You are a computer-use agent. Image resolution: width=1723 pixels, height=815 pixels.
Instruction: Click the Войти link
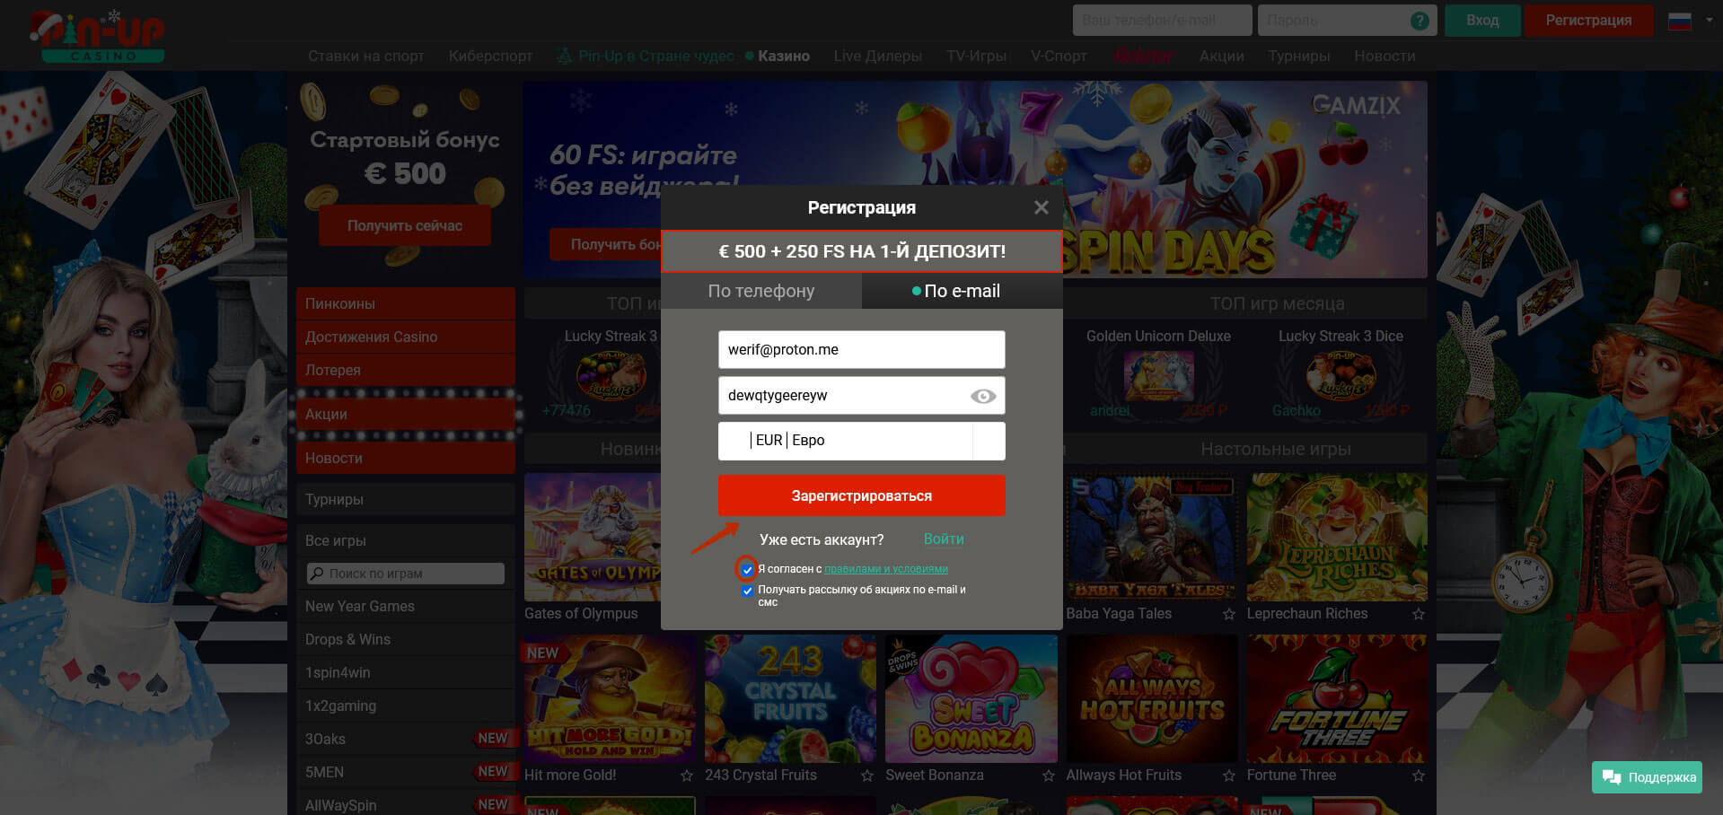tap(944, 539)
